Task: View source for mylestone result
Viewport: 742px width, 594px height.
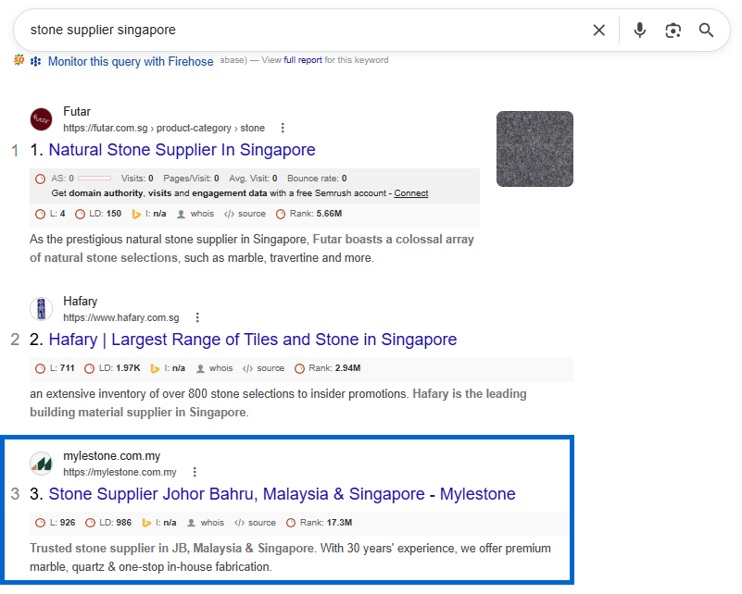Action: 261,523
